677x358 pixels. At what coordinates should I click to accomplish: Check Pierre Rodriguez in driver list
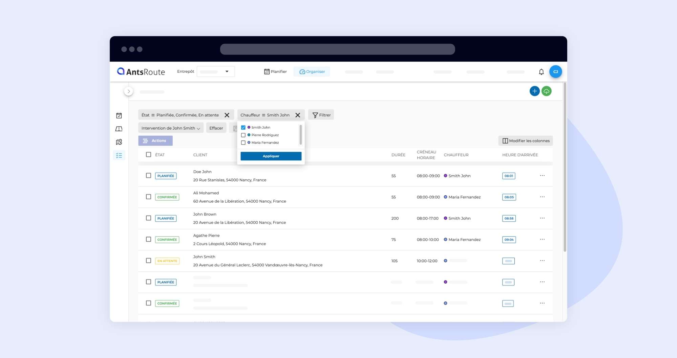point(243,135)
